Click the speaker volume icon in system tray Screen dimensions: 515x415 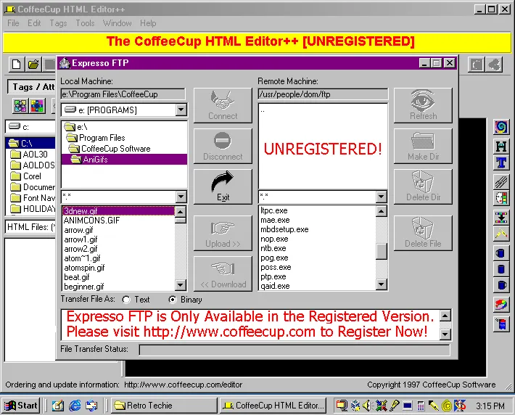(x=367, y=406)
